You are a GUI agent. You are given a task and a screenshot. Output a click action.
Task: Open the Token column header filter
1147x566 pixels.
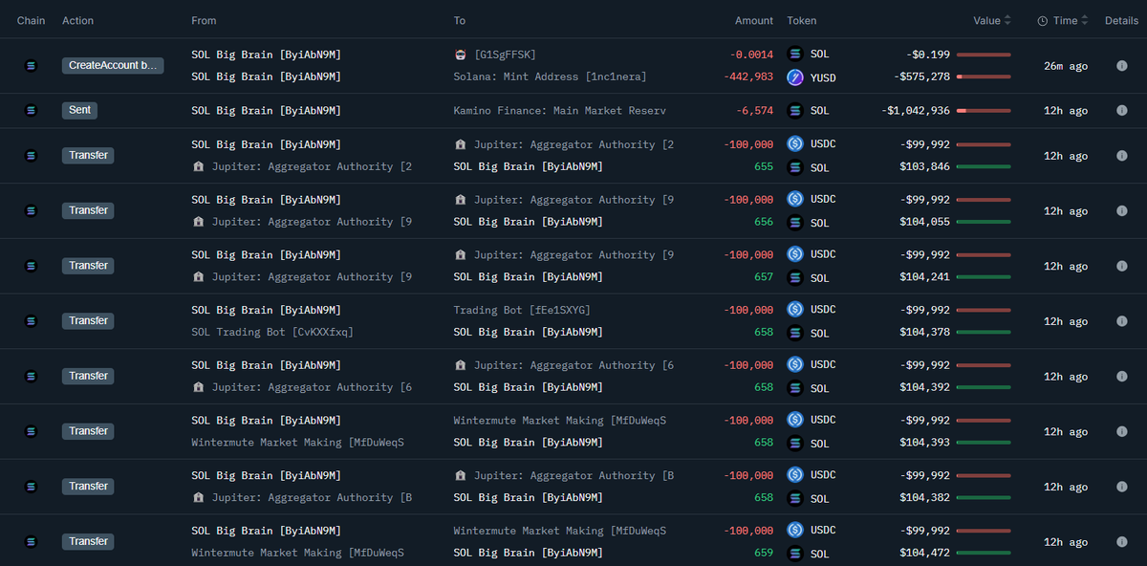pyautogui.click(x=802, y=21)
